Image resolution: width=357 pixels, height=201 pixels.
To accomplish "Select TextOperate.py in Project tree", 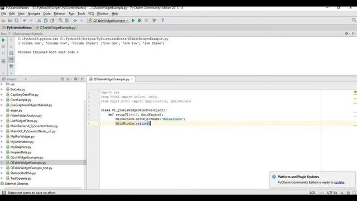I will [21, 179].
